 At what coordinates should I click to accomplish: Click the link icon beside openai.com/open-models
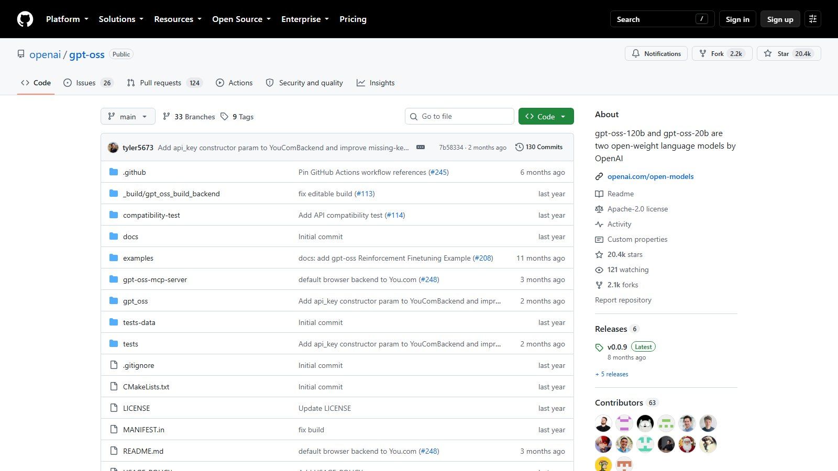click(x=599, y=176)
